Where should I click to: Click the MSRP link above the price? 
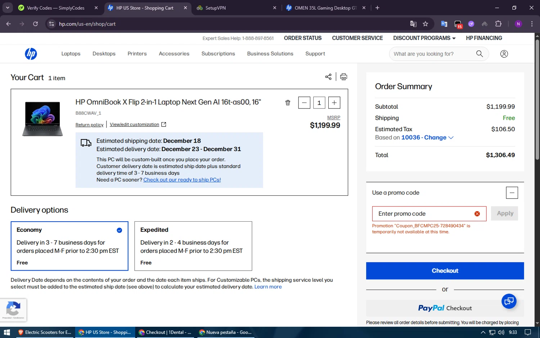334,117
